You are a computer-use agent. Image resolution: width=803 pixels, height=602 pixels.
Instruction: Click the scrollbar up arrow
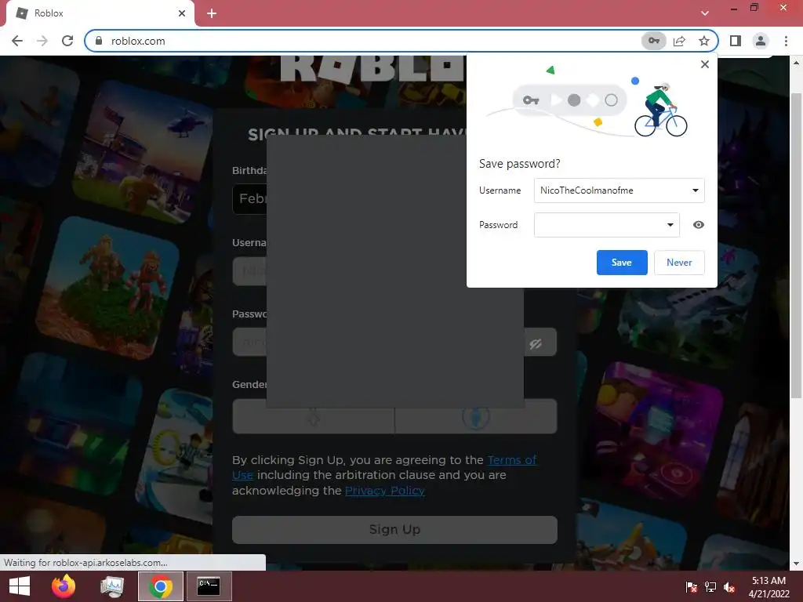796,63
